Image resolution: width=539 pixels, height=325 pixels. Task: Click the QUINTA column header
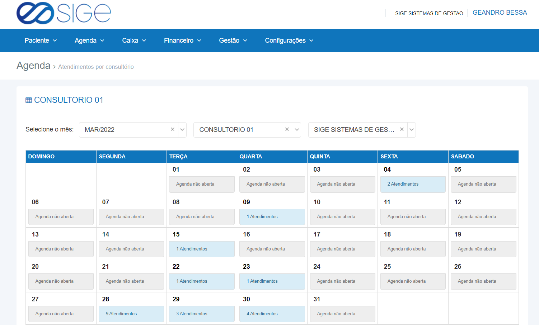(343, 157)
